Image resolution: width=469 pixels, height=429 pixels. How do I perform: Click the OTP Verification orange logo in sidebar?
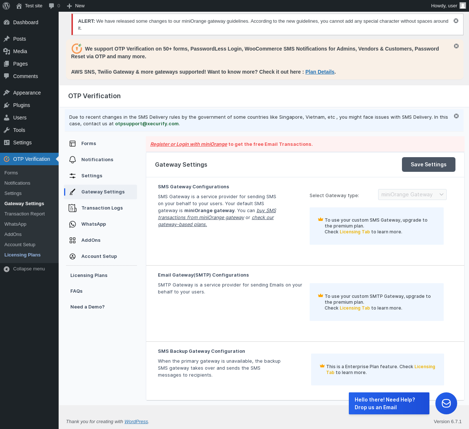point(7,159)
